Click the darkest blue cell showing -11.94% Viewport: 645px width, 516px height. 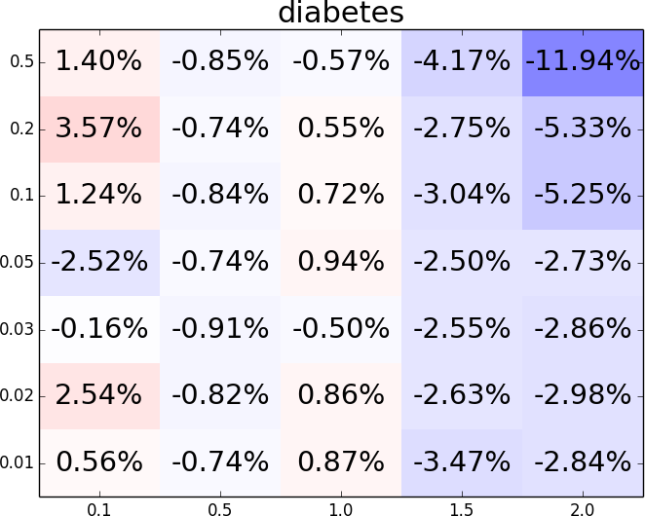click(583, 62)
